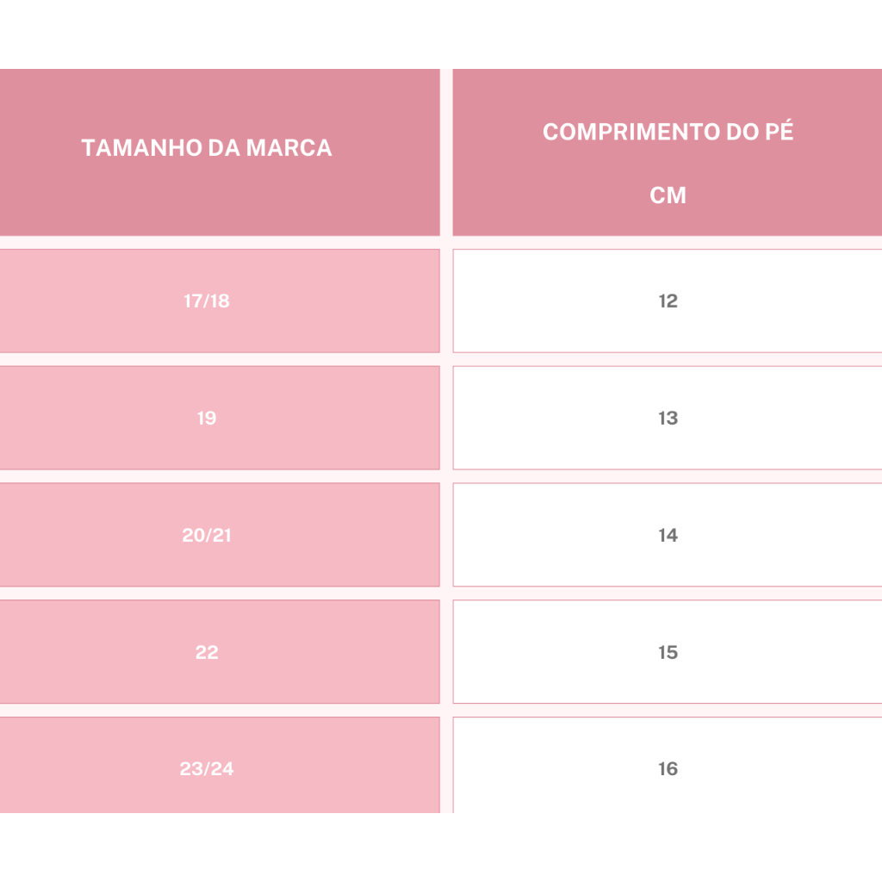Click the 20/21 brand size cell
882x882 pixels.
(x=207, y=536)
